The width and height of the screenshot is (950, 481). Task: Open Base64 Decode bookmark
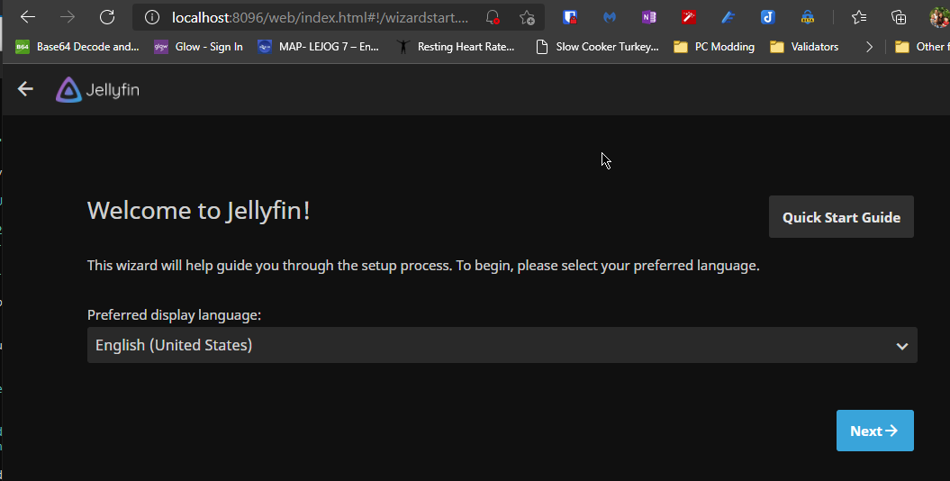[77, 47]
